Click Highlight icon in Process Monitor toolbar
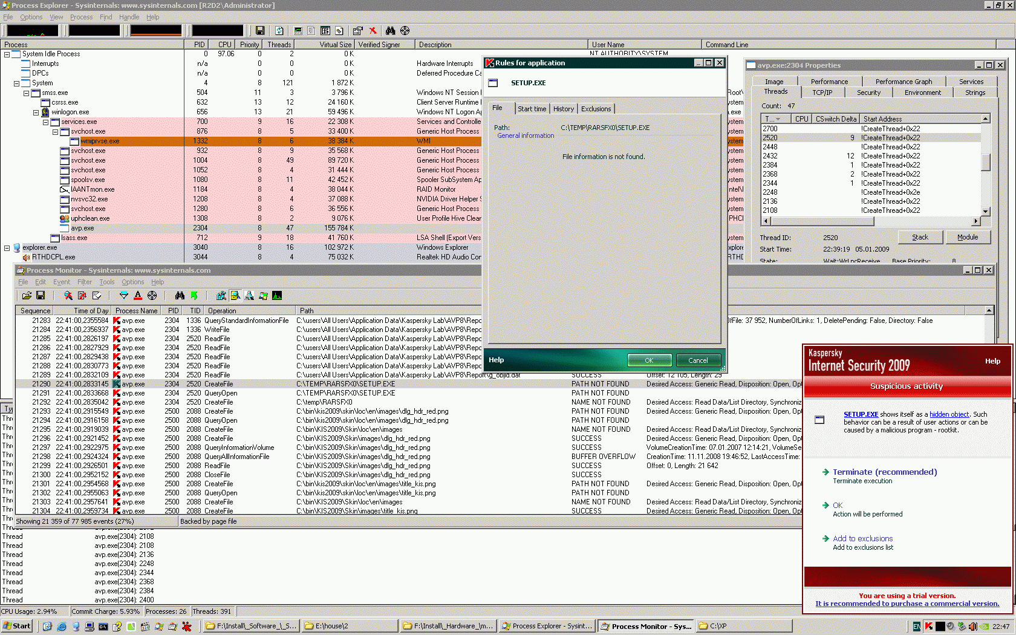 pyautogui.click(x=138, y=296)
